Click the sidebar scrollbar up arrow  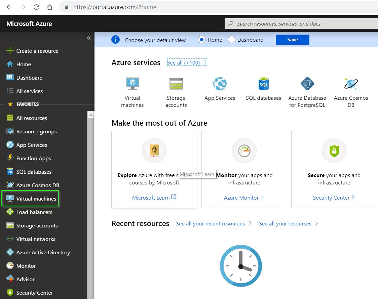coord(91,115)
